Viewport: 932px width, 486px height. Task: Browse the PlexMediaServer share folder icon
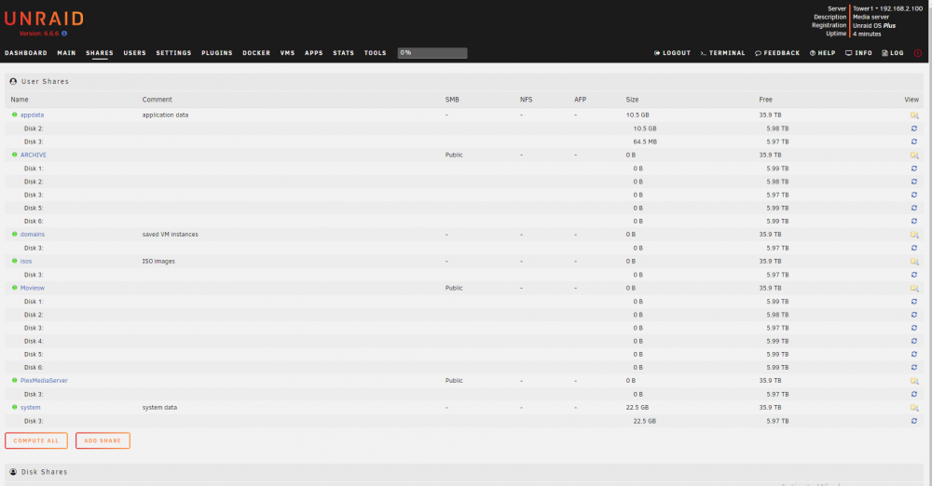[x=914, y=381]
